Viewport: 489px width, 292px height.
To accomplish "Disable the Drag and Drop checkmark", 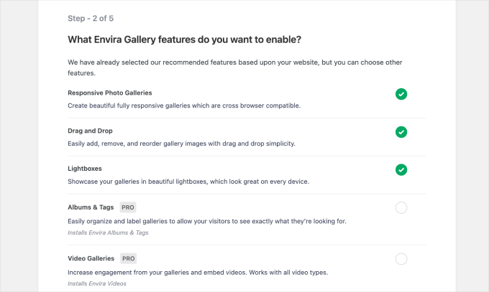I will [401, 132].
